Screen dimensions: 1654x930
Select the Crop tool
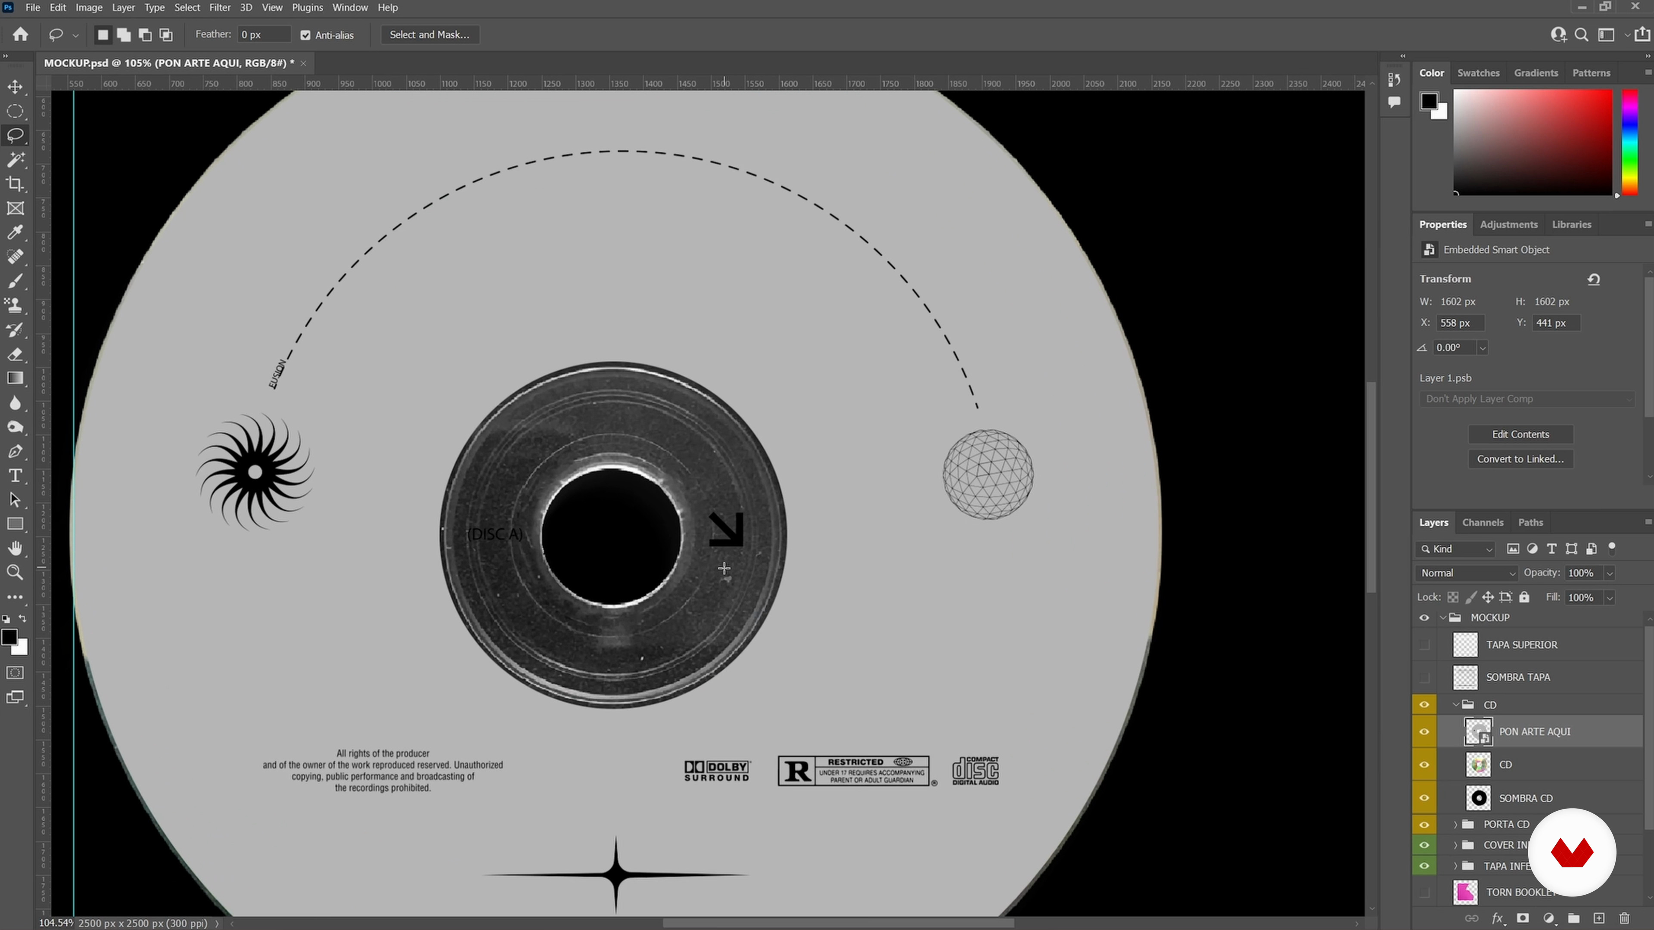tap(15, 184)
